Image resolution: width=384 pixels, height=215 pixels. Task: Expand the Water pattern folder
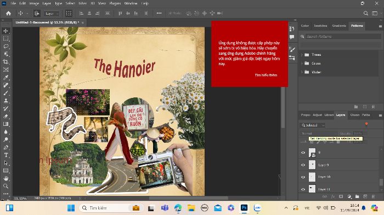[x=302, y=72]
